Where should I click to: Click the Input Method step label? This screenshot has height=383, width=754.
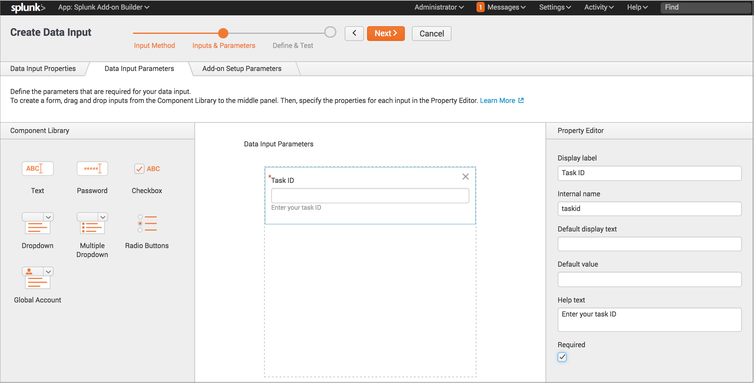pyautogui.click(x=154, y=45)
